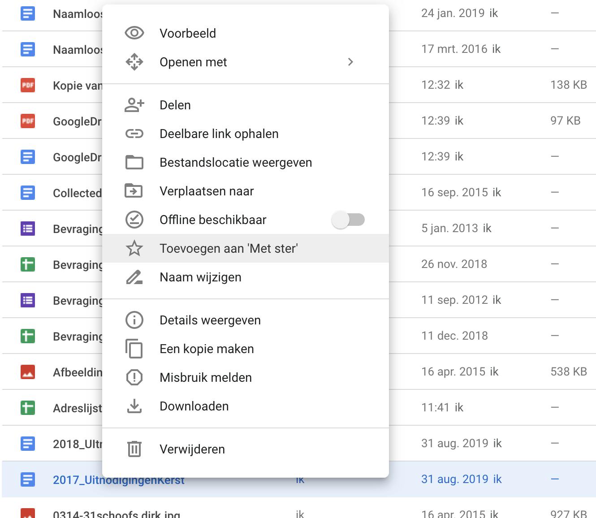This screenshot has height=518, width=596.
Task: Click the star icon to add to 'Met ster'
Action: 134,248
